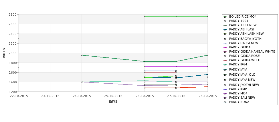Select the PADDY GIDDA HANGAL WHITE legend label
279x122 pixels.
[252, 52]
